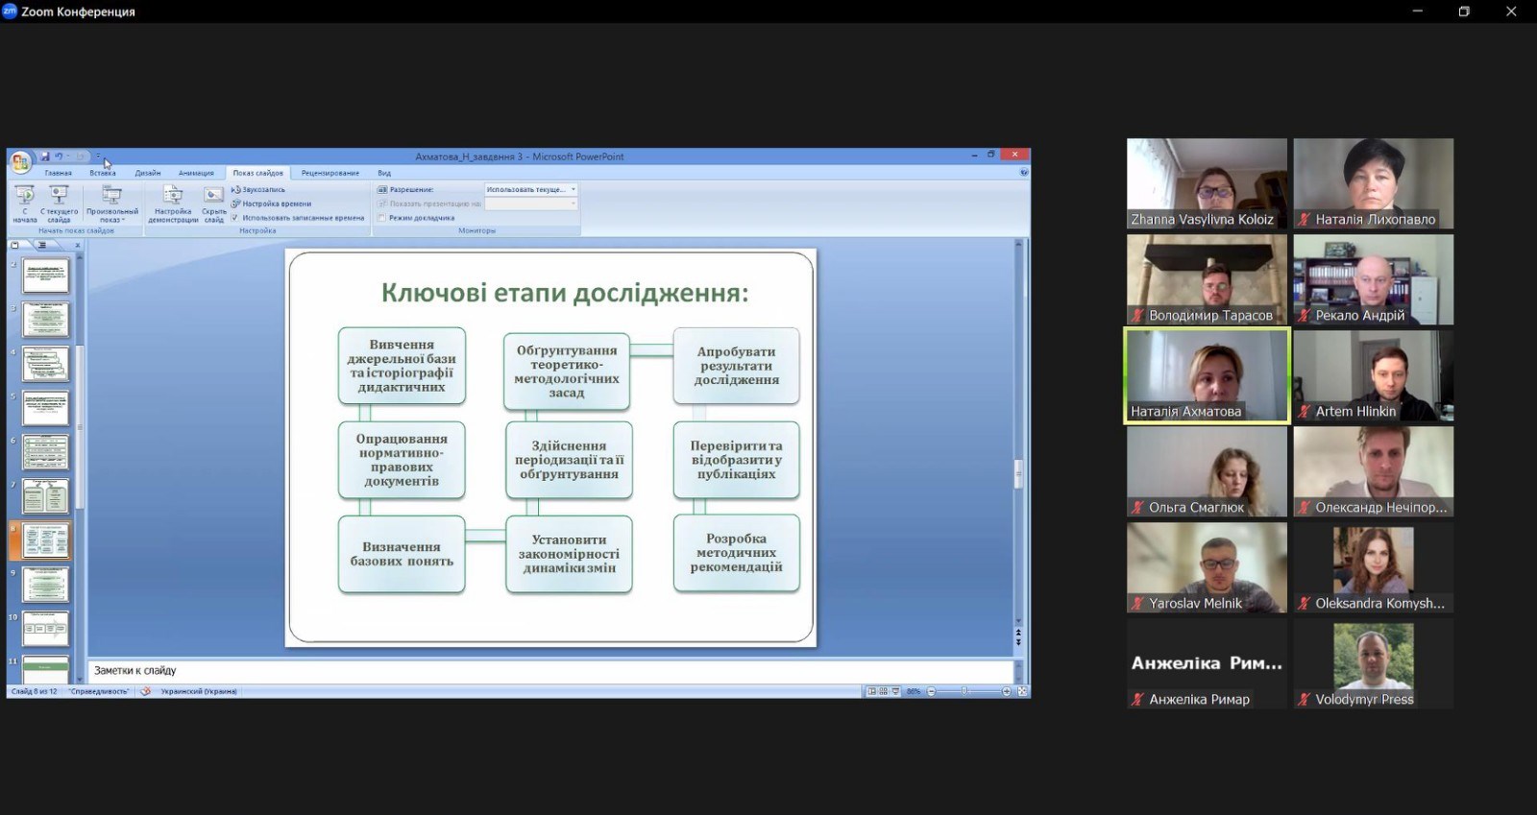Click zoom out minus button

tap(931, 691)
